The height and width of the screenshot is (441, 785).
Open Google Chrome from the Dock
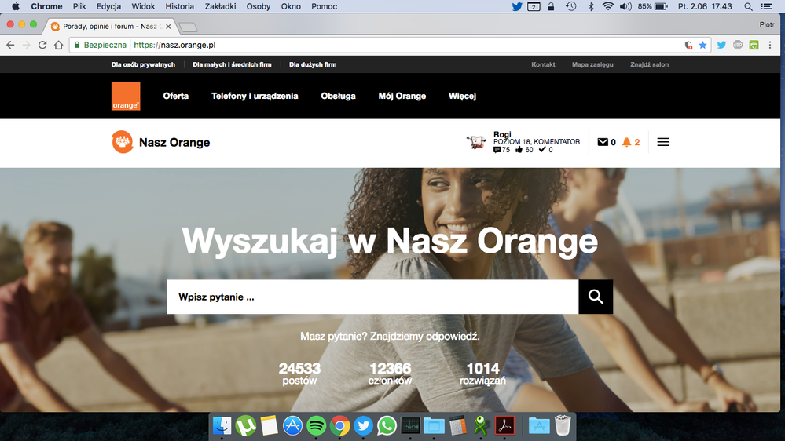[x=339, y=426]
